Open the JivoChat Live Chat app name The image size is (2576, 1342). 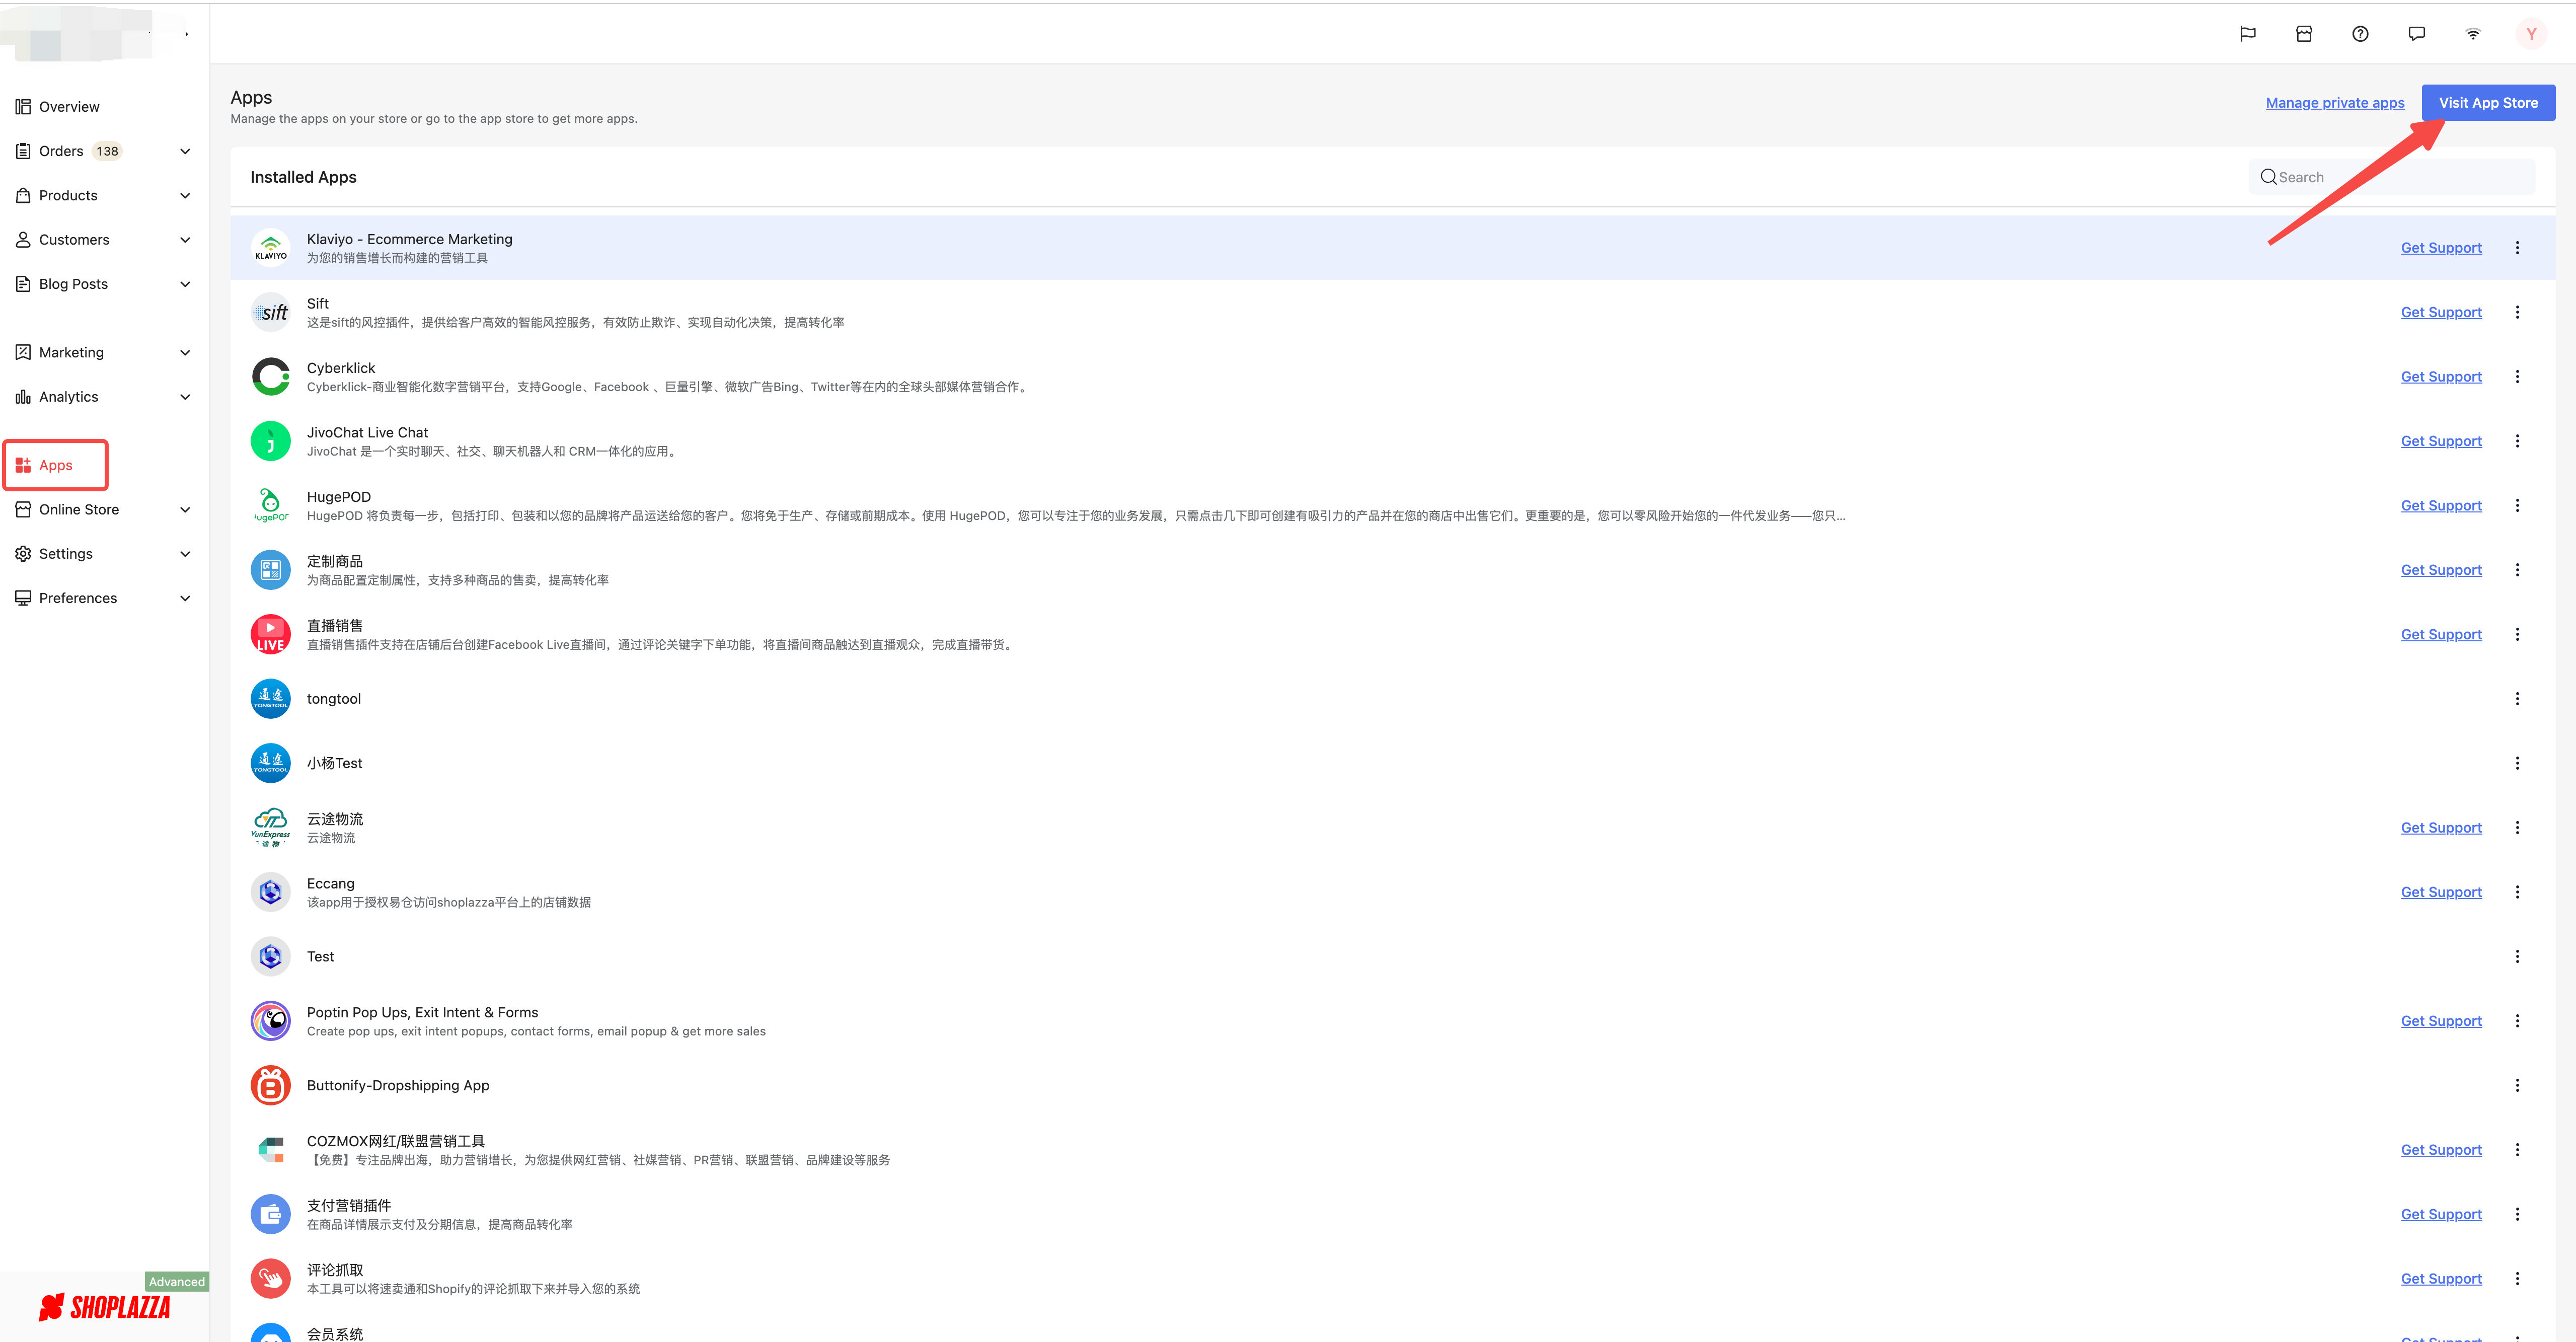pyautogui.click(x=367, y=433)
